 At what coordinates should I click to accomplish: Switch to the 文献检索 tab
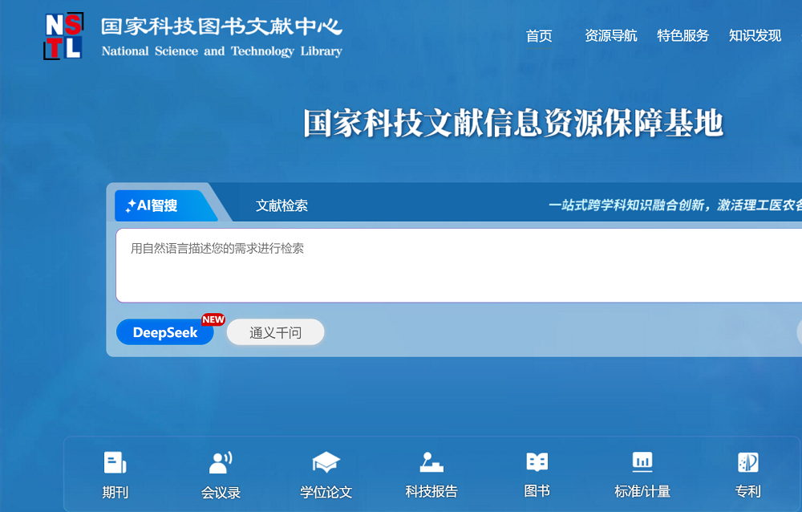pyautogui.click(x=282, y=205)
